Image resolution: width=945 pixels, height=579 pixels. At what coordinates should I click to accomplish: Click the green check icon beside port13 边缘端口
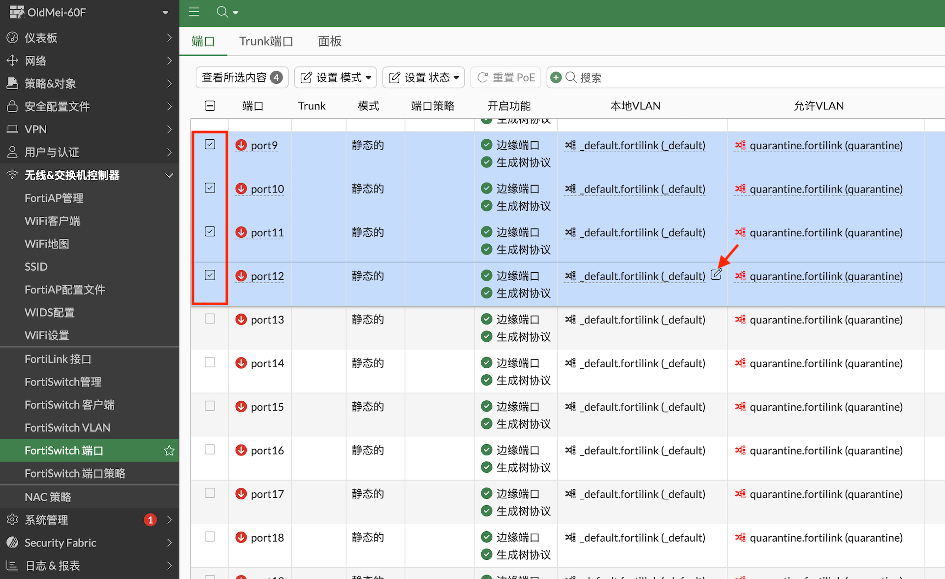(486, 319)
